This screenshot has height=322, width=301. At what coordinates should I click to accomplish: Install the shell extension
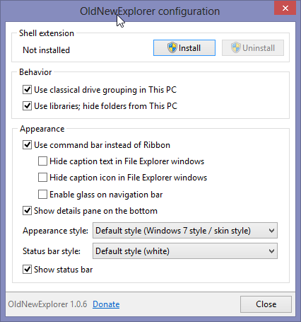click(184, 48)
